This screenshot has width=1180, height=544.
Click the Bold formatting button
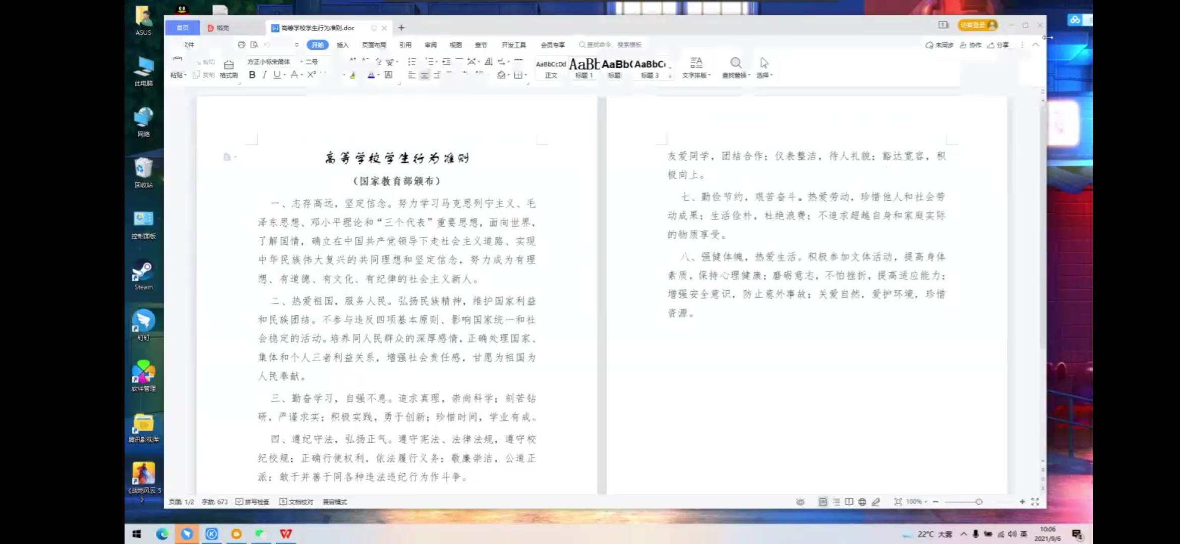click(x=252, y=75)
